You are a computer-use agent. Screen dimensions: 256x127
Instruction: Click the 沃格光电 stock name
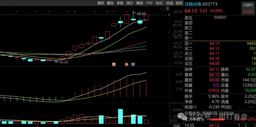coord(193,4)
